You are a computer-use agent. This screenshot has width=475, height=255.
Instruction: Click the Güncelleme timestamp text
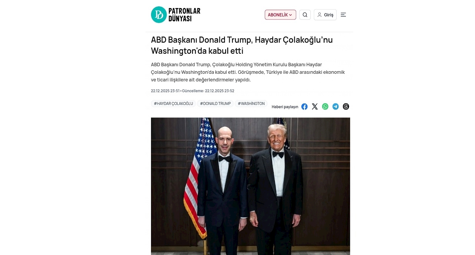208,91
